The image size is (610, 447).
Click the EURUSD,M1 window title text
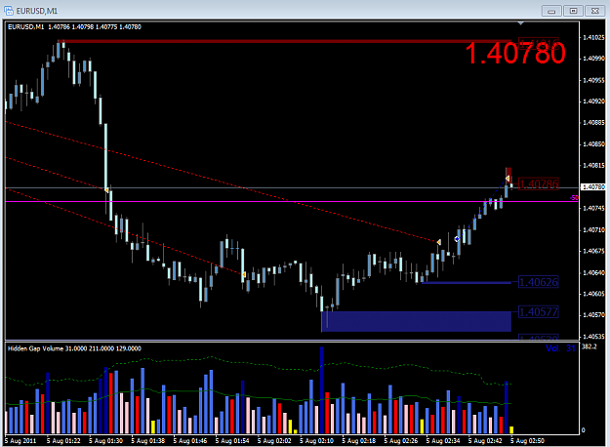[37, 11]
